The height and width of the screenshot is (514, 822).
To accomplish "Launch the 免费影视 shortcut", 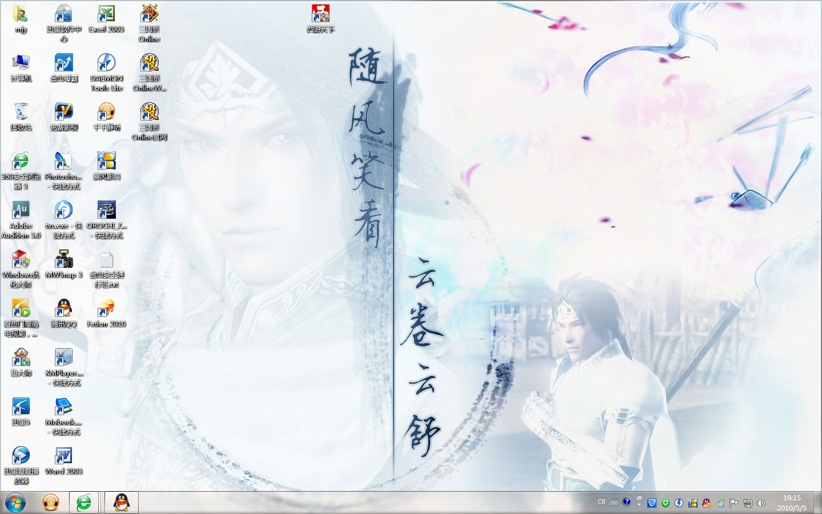I will (63, 118).
